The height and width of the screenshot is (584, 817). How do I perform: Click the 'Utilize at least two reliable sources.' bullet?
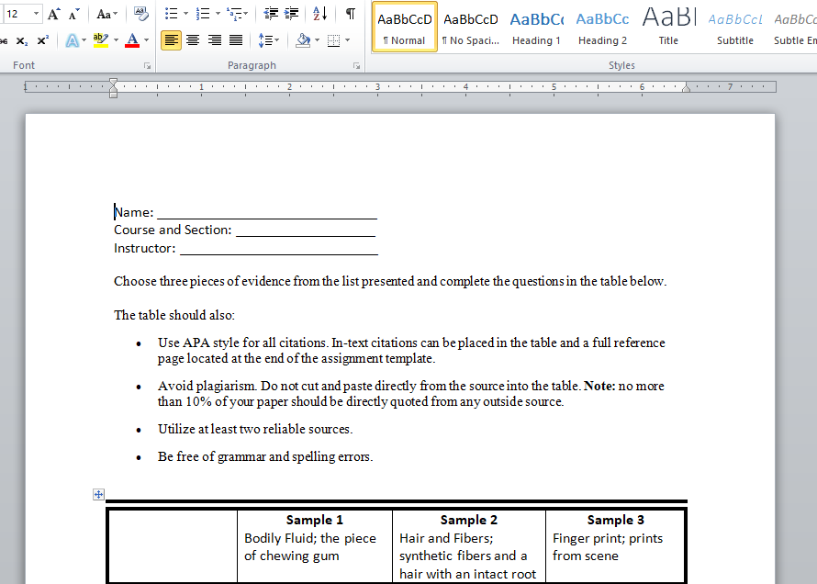(255, 429)
